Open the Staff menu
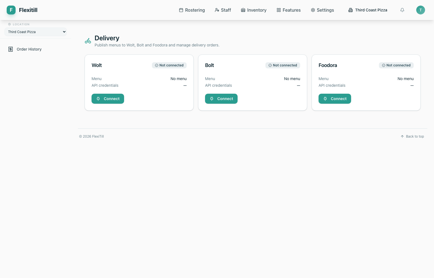This screenshot has height=278, width=434. [x=223, y=10]
